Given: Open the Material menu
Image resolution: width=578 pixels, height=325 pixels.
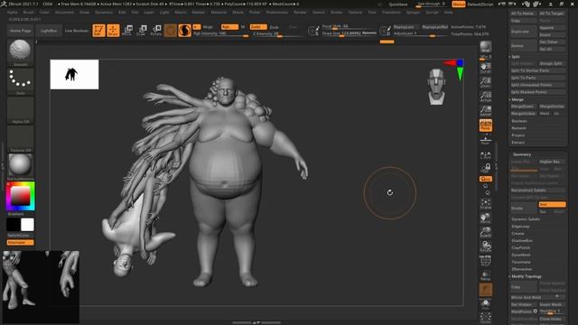Looking at the screenshot, I should pyautogui.click(x=219, y=12).
